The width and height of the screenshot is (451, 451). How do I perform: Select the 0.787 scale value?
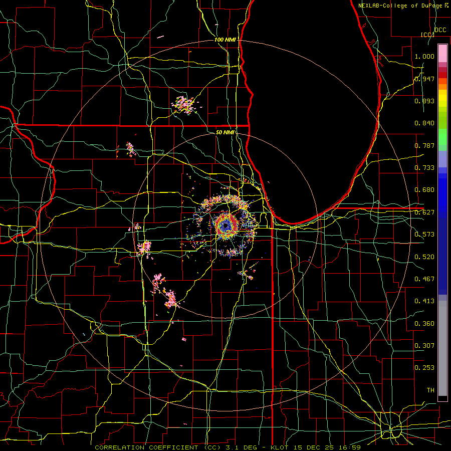424,145
